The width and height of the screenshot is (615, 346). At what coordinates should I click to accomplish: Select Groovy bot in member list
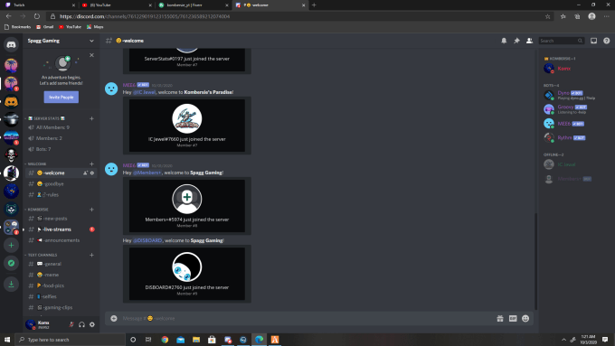point(576,109)
